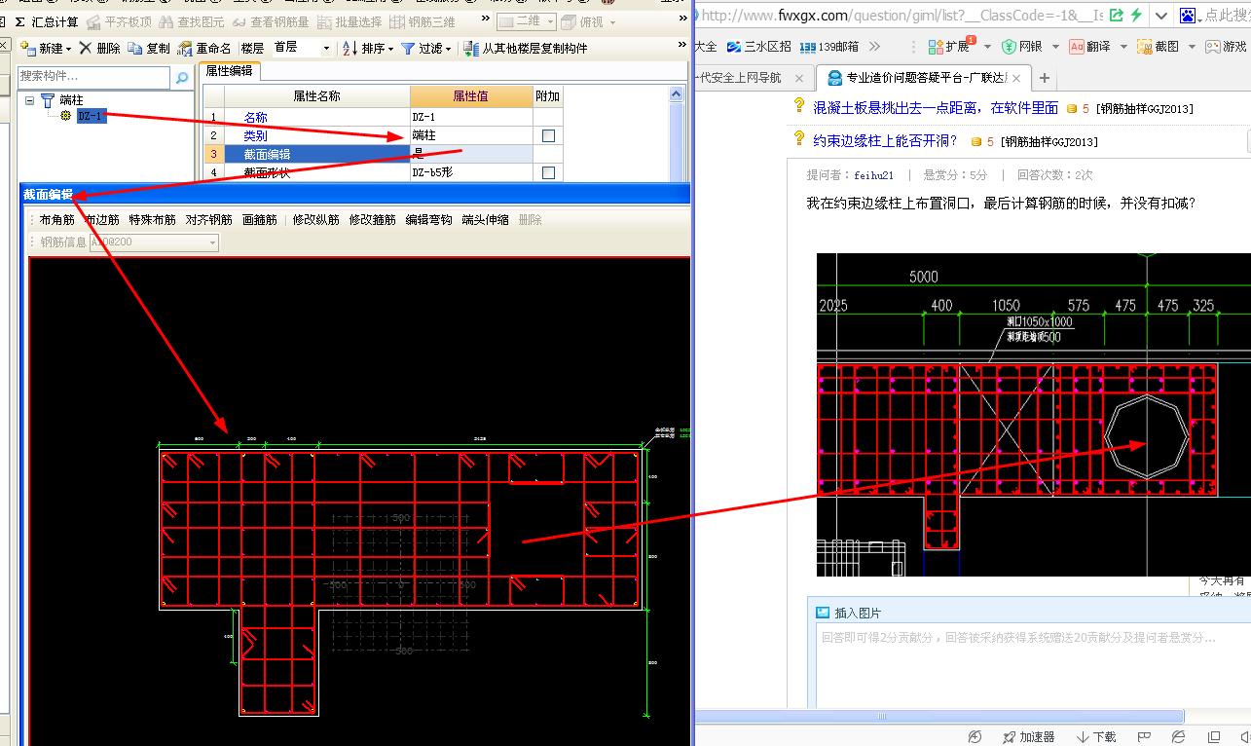Select the DZ-1 tree item
1251x746 pixels.
pos(90,116)
